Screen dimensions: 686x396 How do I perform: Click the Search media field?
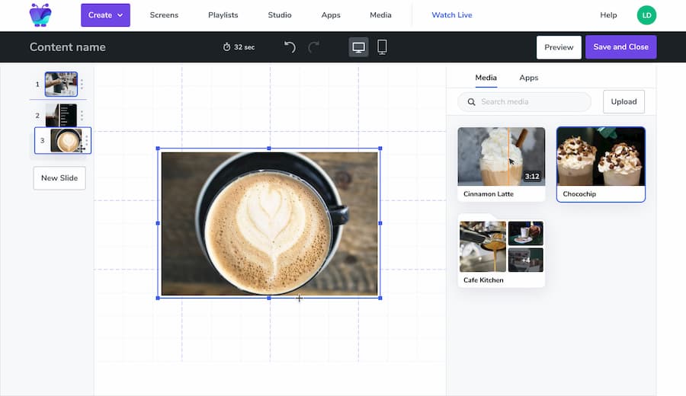pos(524,102)
